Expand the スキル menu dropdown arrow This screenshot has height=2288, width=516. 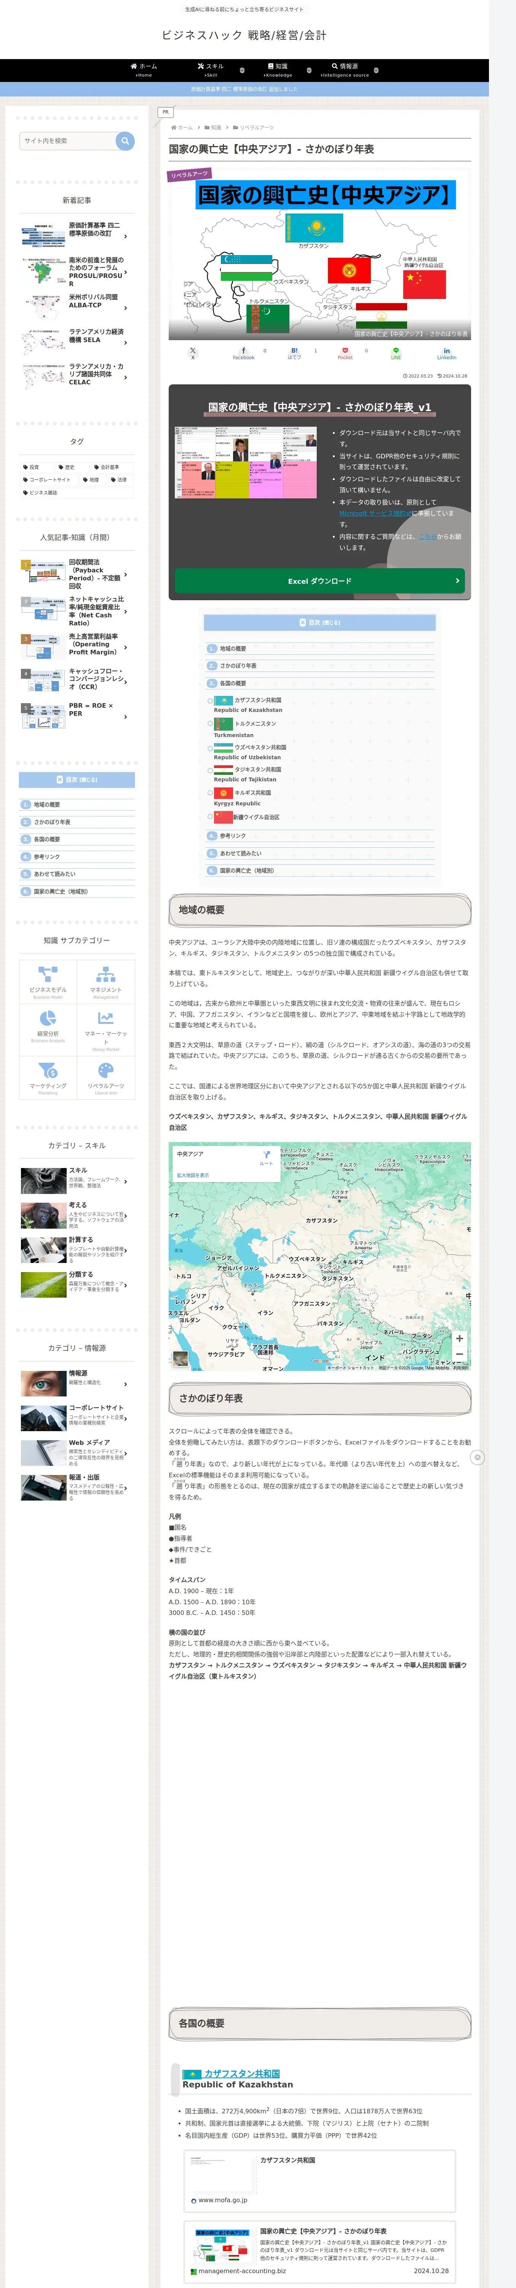[241, 70]
